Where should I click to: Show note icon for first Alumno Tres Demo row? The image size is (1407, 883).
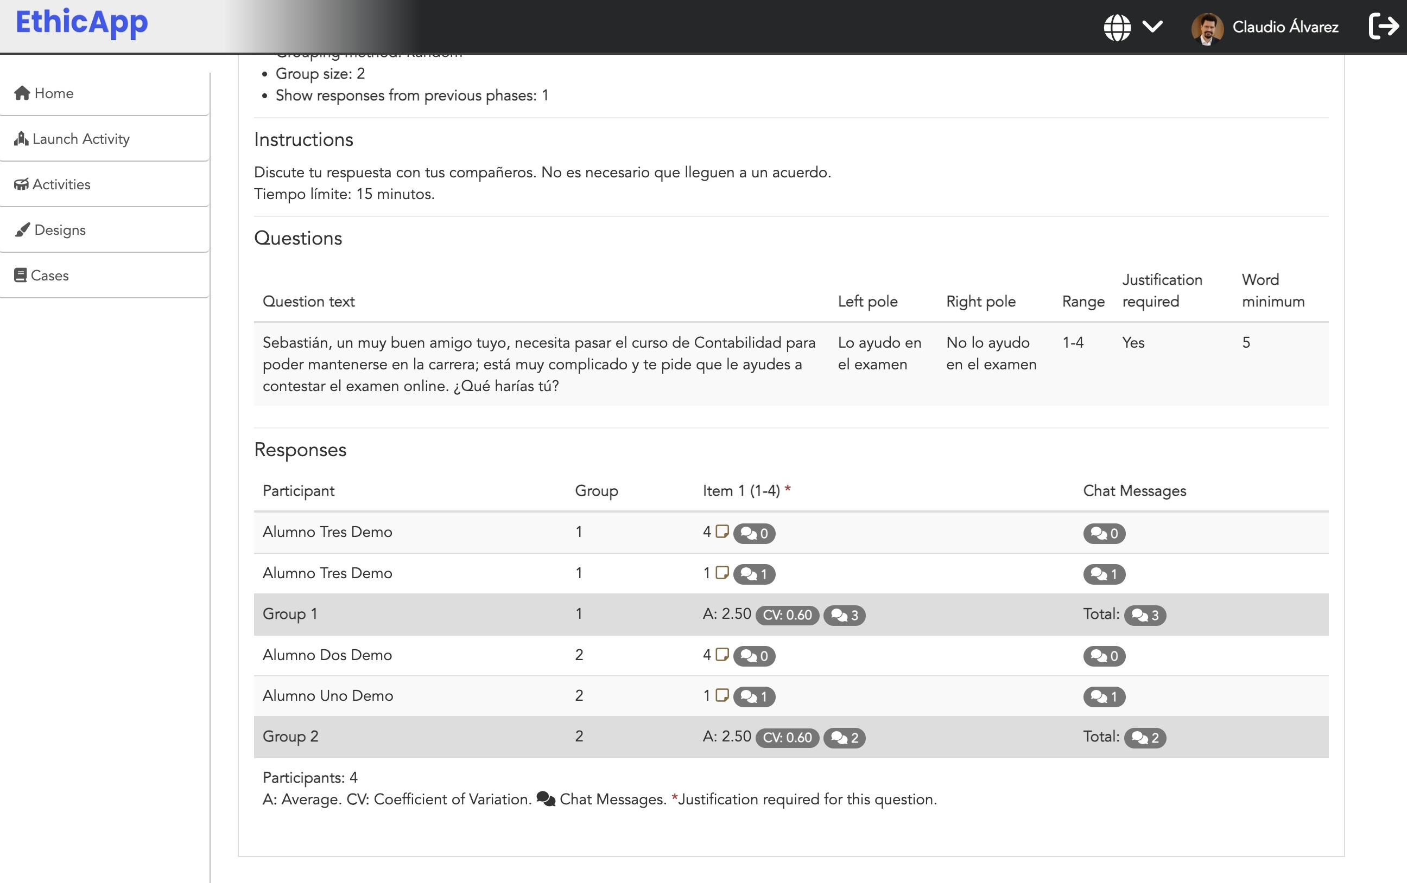coord(721,531)
